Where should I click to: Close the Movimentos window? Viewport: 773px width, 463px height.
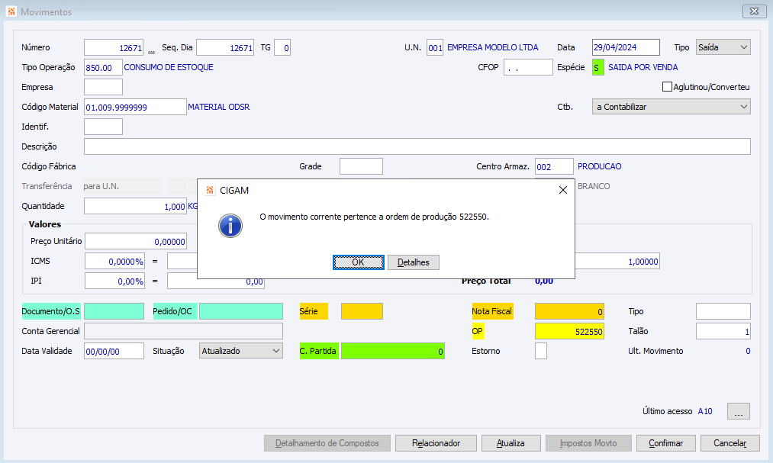(754, 11)
